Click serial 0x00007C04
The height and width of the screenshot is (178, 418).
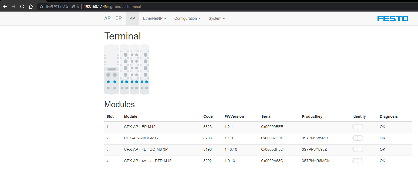[x=272, y=138]
